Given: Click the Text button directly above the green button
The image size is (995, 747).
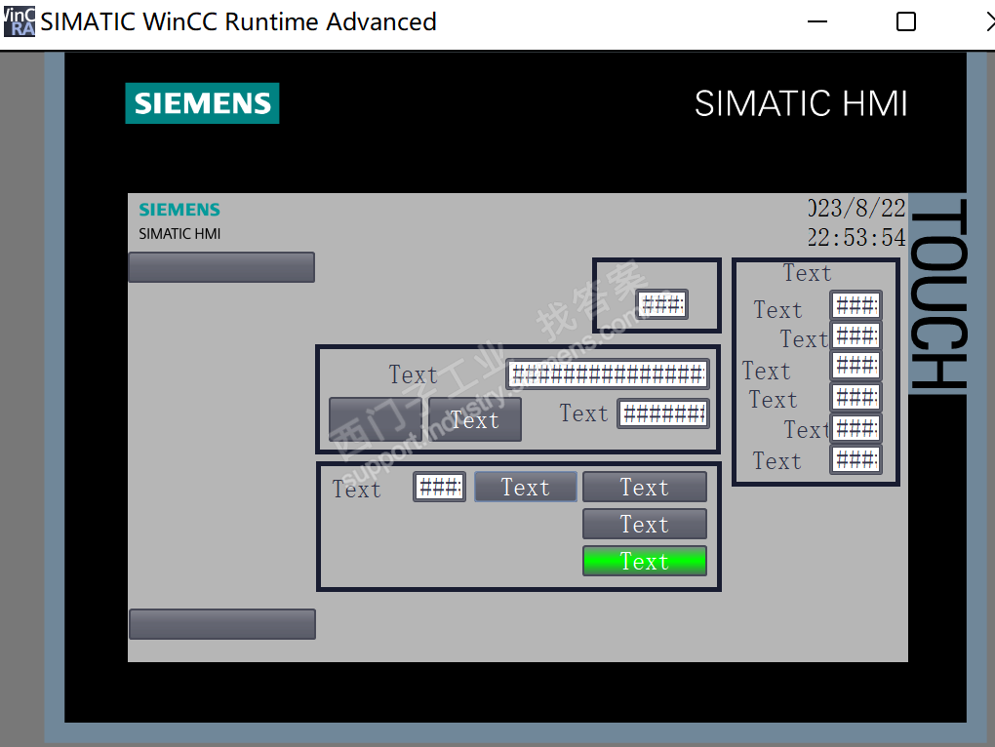Looking at the screenshot, I should pos(645,524).
